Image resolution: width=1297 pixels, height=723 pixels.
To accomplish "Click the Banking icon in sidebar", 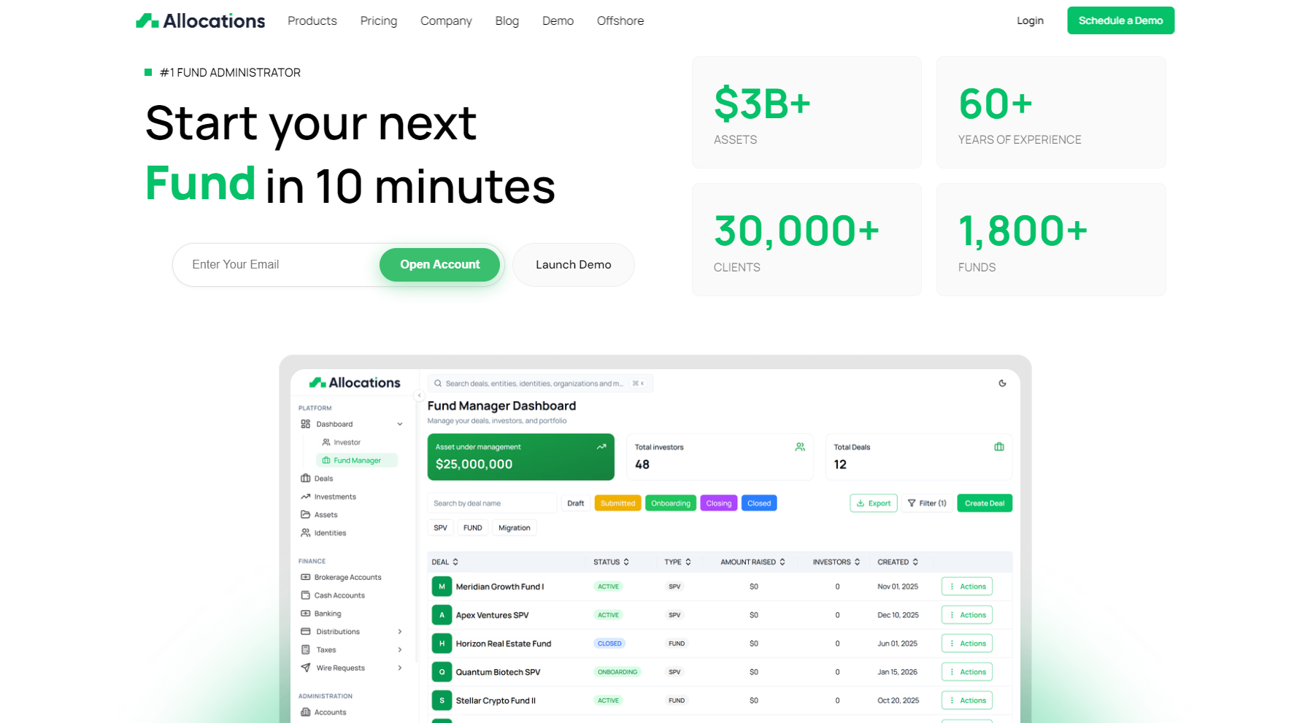I will pyautogui.click(x=305, y=614).
